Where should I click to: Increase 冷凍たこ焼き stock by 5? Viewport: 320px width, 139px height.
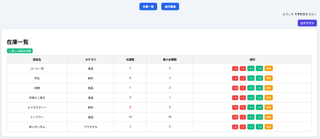pyautogui.click(x=259, y=98)
